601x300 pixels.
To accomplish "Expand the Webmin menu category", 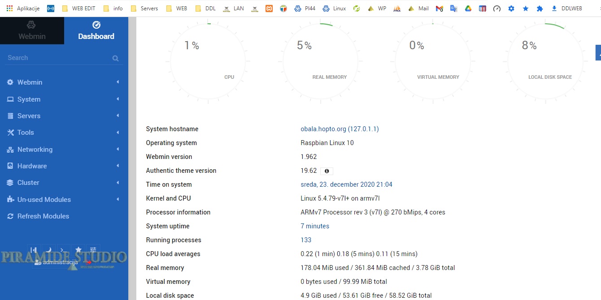I will (x=64, y=82).
